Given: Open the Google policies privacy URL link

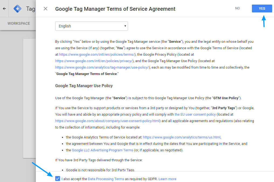Looking at the screenshot, I should click(x=94, y=61).
